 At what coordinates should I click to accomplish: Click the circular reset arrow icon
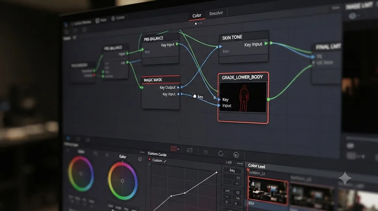[x=221, y=153]
